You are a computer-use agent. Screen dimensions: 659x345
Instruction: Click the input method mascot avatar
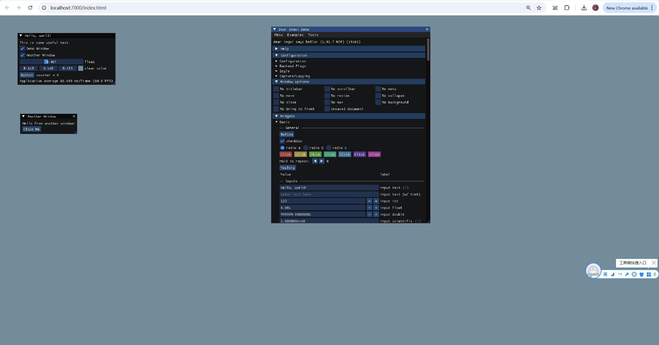click(593, 270)
